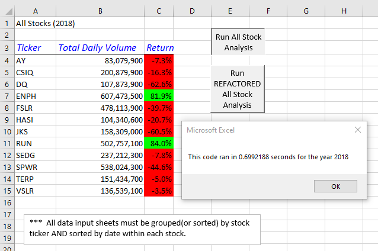This screenshot has height=251, width=378.
Task: Click the red -7.8% return cell
Action: tap(159, 155)
